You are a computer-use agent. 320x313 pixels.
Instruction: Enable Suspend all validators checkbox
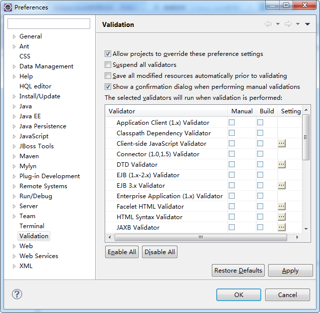(108, 65)
